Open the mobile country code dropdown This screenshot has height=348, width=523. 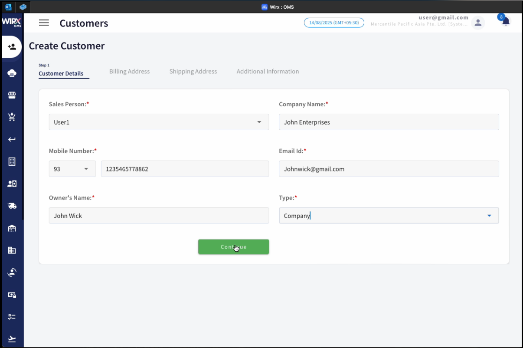(x=72, y=169)
